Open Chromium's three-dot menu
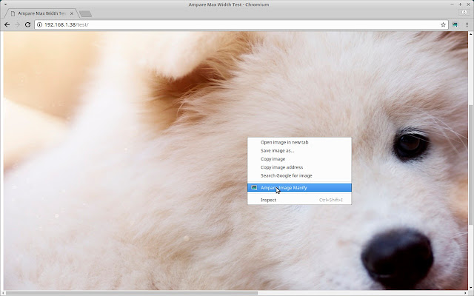Viewport: 474px width, 296px height. [x=467, y=24]
